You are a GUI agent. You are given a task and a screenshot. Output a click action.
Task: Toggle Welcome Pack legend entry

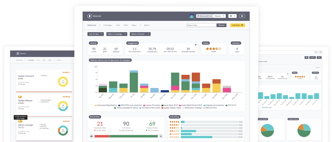point(211,108)
